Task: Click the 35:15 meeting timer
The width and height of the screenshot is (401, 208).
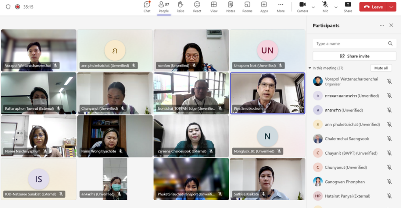Action: 28,7
